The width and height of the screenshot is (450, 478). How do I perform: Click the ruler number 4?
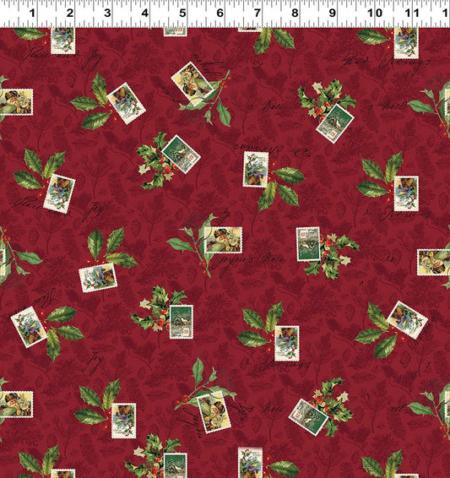(x=145, y=14)
